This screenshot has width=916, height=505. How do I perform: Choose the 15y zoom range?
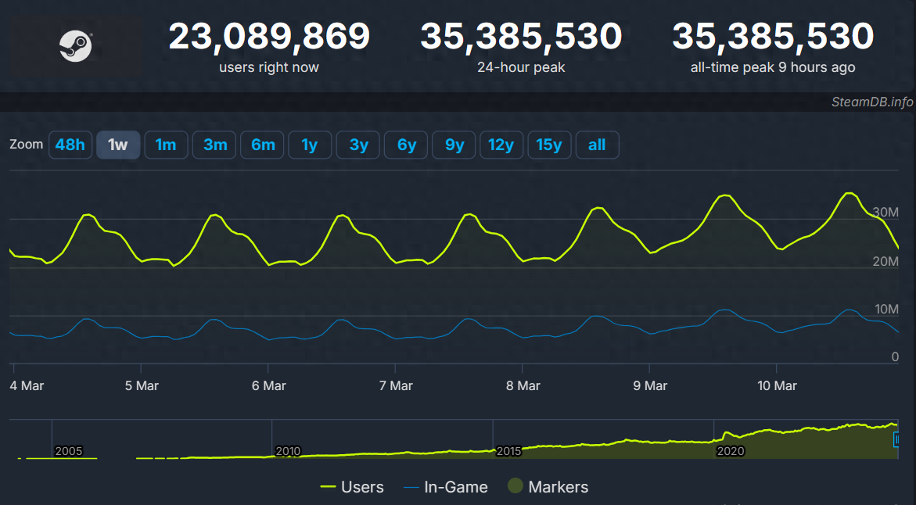[x=549, y=145]
